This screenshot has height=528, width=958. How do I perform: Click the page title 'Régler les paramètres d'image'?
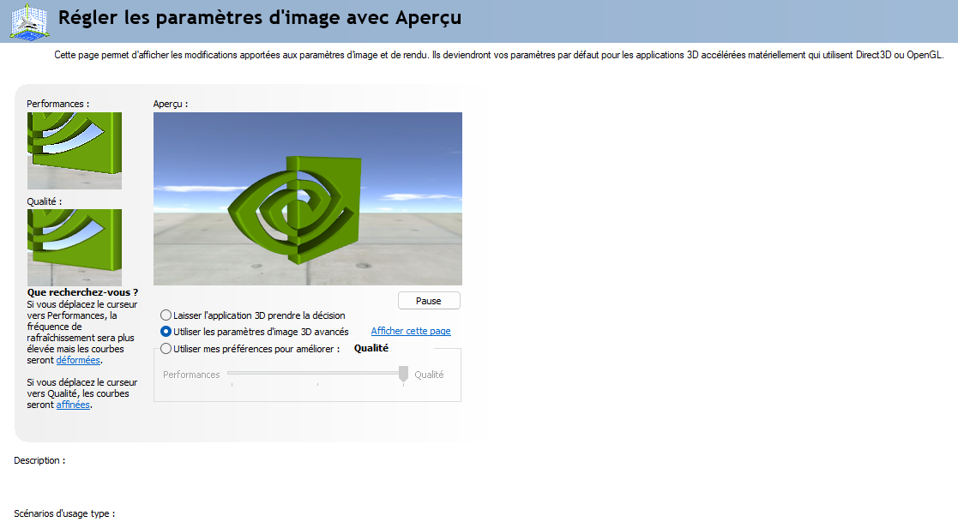coord(259,17)
